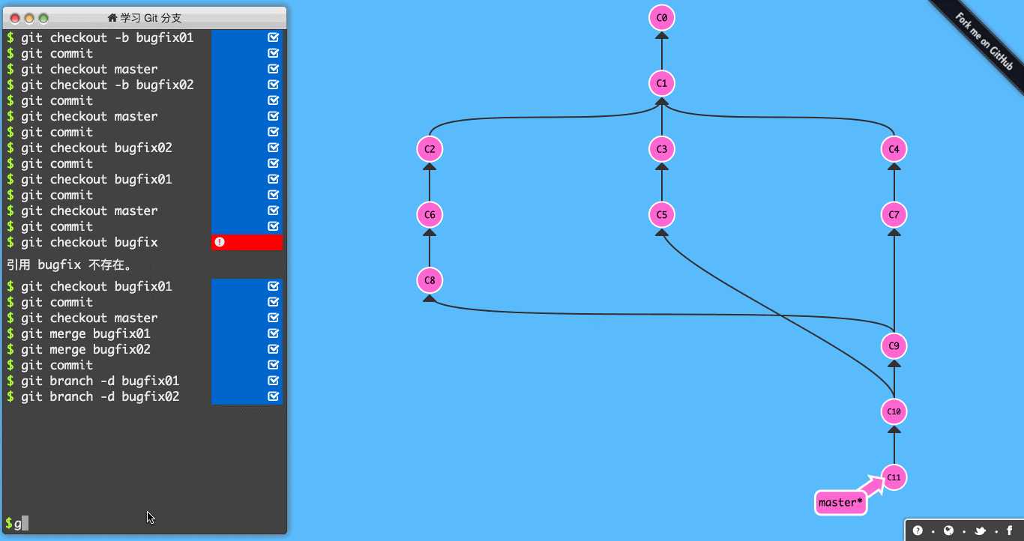
Task: Click checkmark beside git checkout -b bugfix01
Action: (x=273, y=37)
